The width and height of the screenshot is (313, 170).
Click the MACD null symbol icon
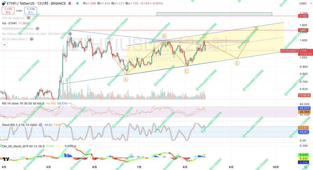(75, 146)
